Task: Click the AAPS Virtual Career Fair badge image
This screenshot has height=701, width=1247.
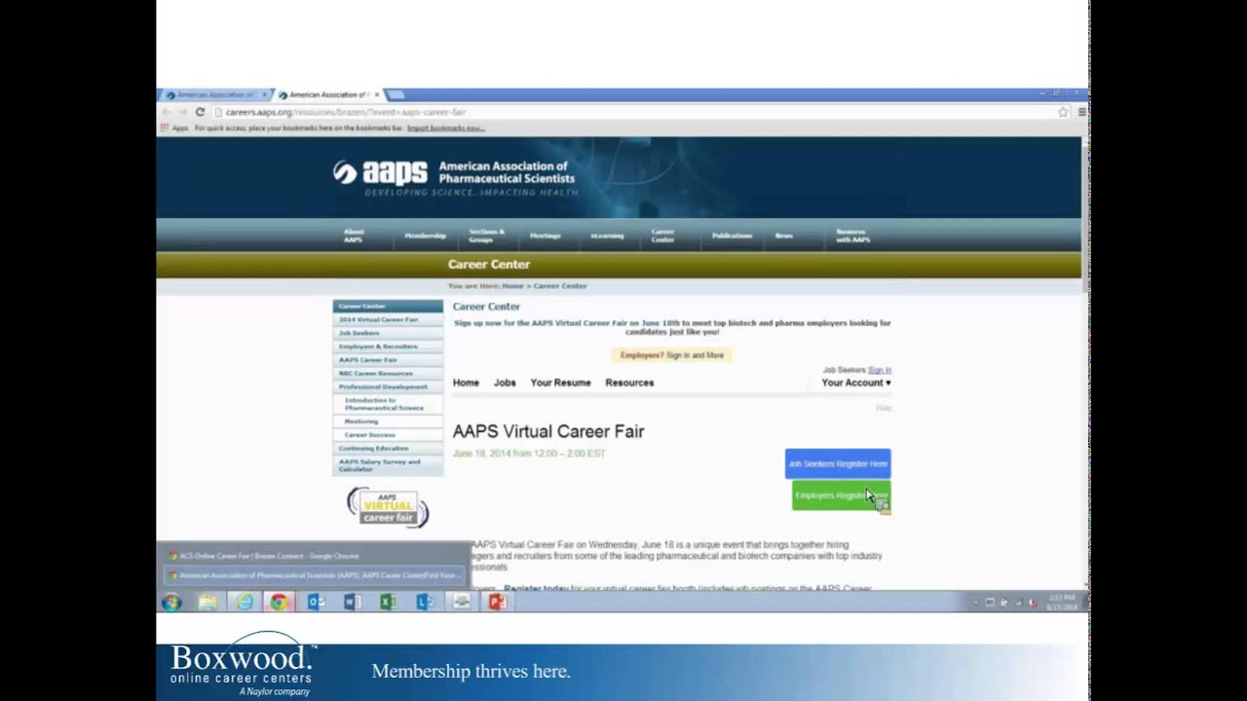Action: pyautogui.click(x=388, y=507)
